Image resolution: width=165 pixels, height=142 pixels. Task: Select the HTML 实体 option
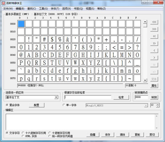pos(23,136)
